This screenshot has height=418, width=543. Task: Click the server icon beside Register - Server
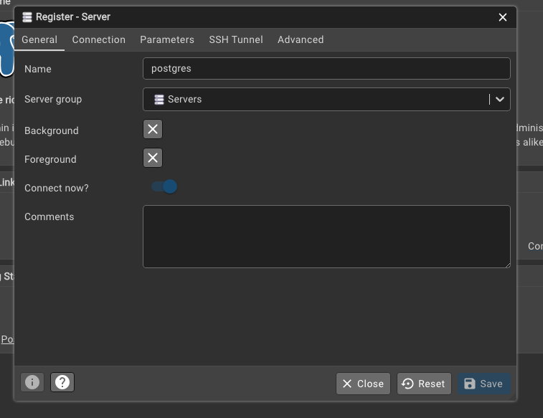coord(27,16)
